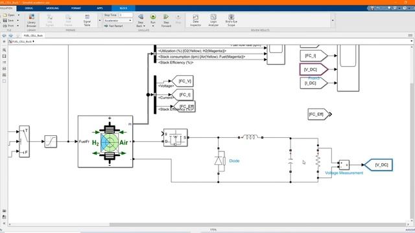The image size is (415, 233).
Task: Open the Data Inspector
Action: click(x=196, y=20)
